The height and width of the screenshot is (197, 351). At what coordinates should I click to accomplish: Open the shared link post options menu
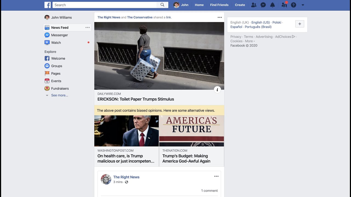220,17
